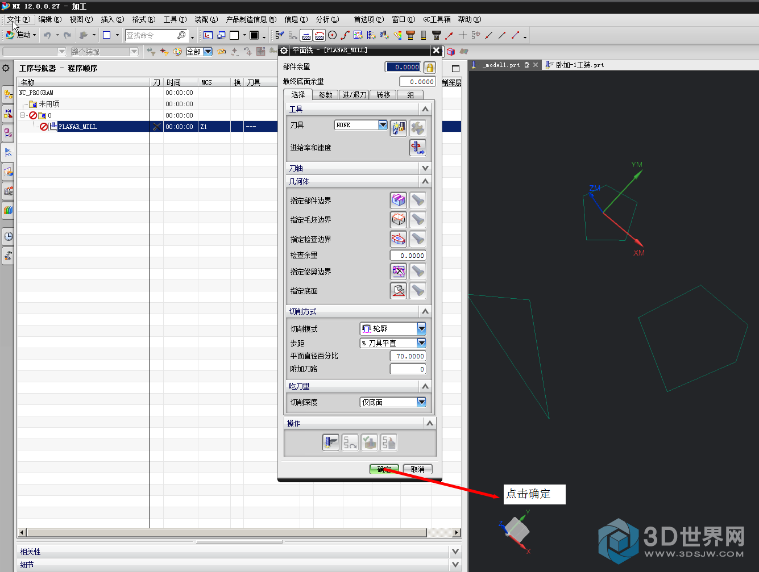
Task: Collapse the tree node 0 folder
Action: coord(23,115)
